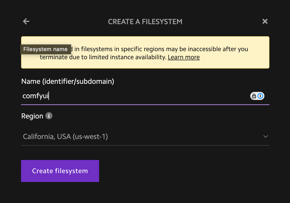Click the purple underline beneath the Name field
The image size is (290, 203).
pyautogui.click(x=145, y=104)
